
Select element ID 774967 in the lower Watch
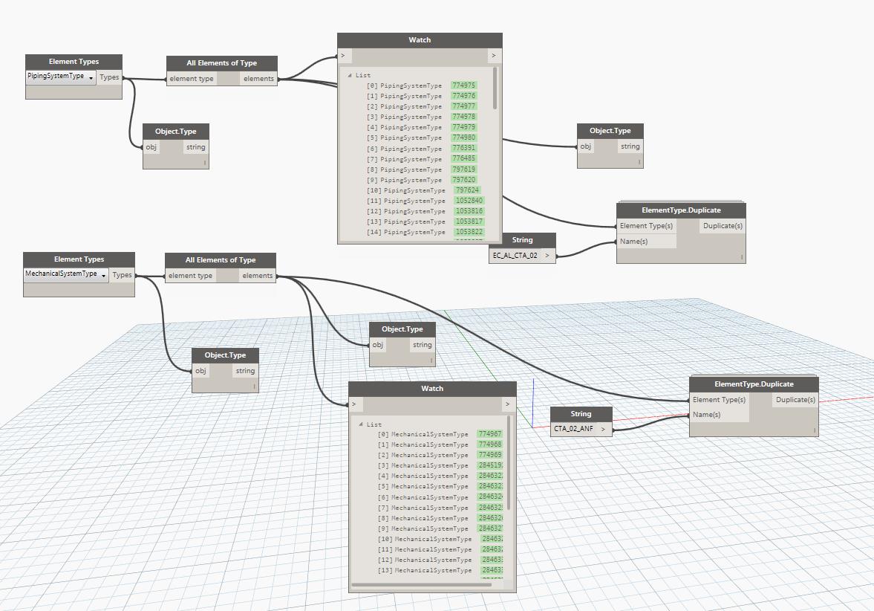tap(489, 434)
